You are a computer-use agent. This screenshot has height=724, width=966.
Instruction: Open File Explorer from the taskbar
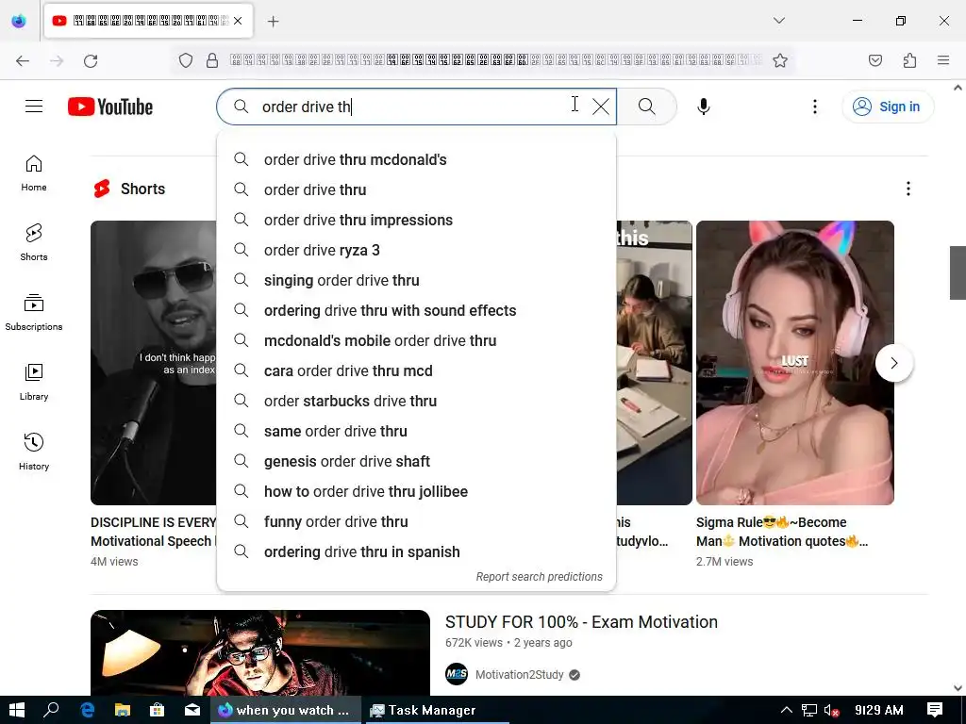[x=122, y=710]
